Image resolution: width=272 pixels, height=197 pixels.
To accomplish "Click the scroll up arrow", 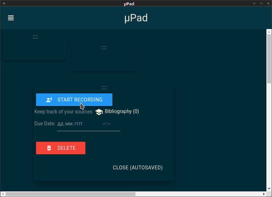I will click(269, 32).
